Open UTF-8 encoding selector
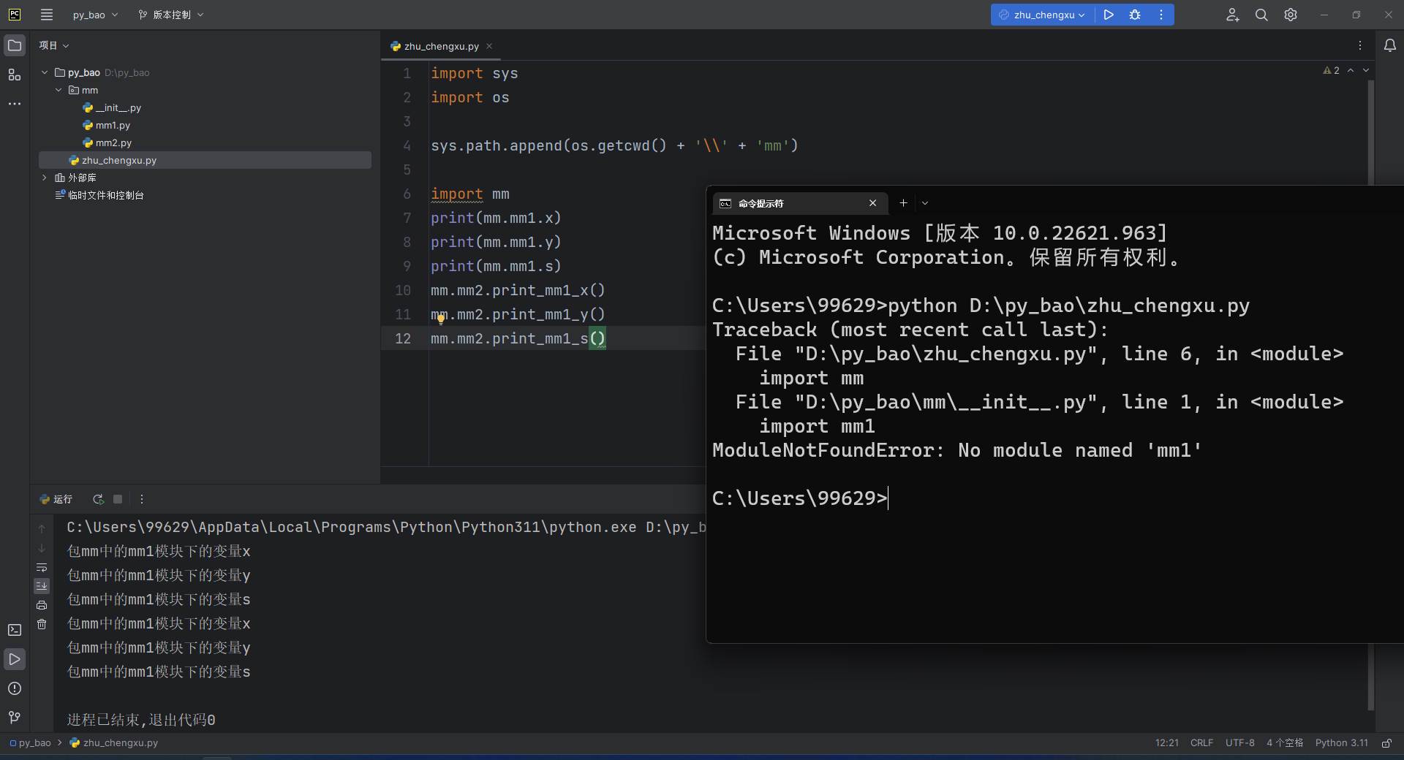Screen dimensions: 1404x760 [1239, 742]
